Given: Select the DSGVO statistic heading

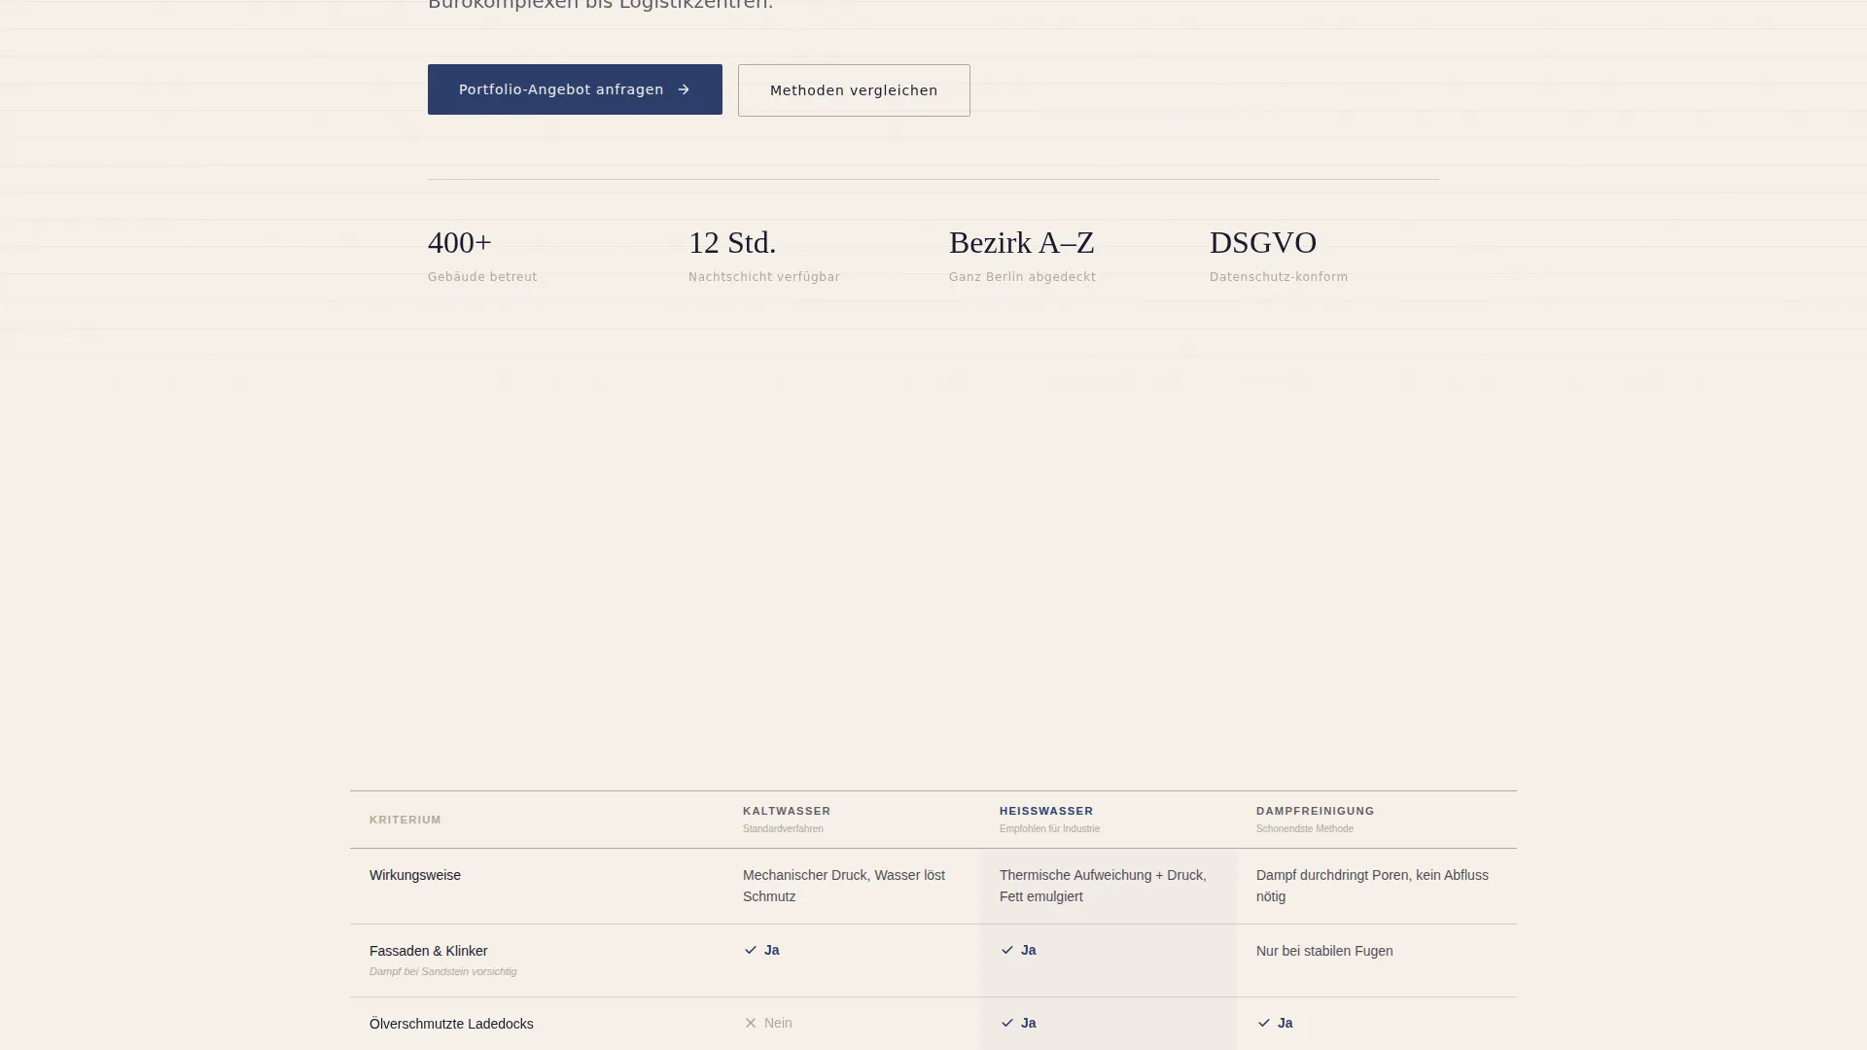Looking at the screenshot, I should [x=1263, y=242].
